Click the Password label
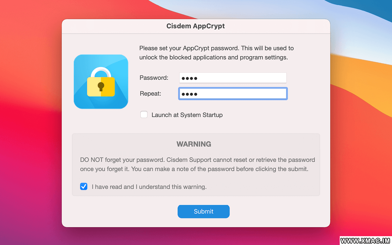Screen dimensions: 392x245 click(154, 78)
